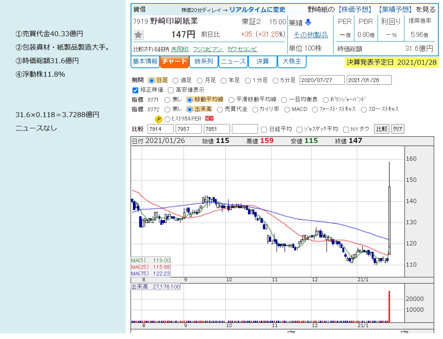Check the NYダウ comparison checkbox
Screen dimensions: 443x339
click(346, 129)
